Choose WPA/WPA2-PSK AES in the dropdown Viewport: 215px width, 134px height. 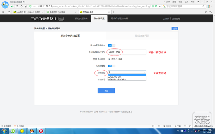(127, 79)
